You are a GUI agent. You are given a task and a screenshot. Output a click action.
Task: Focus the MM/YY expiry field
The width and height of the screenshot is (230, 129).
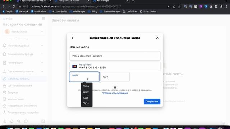click(x=84, y=77)
